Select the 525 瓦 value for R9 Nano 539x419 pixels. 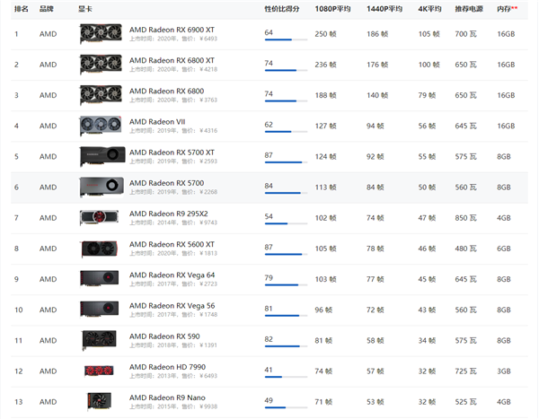[465, 402]
